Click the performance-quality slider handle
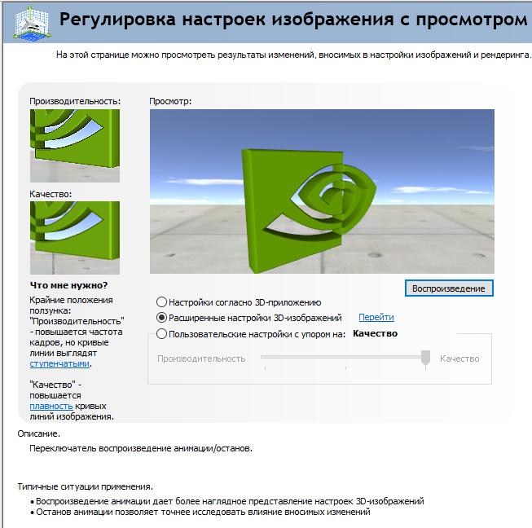 click(425, 358)
